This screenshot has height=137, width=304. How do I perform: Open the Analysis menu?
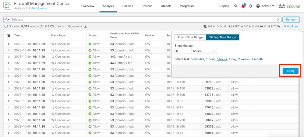(x=108, y=6)
